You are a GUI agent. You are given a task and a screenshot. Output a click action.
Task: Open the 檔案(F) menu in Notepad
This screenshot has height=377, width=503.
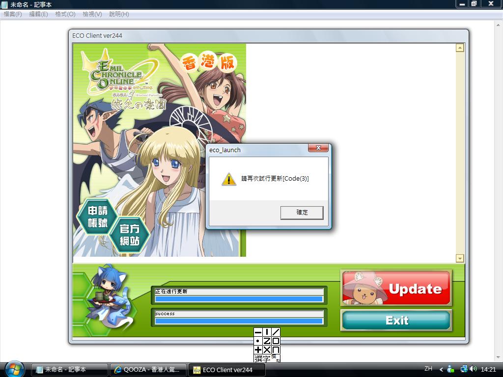click(13, 14)
